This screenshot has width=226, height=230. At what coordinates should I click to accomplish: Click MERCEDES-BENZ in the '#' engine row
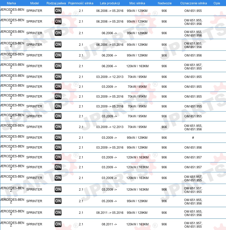(12, 138)
